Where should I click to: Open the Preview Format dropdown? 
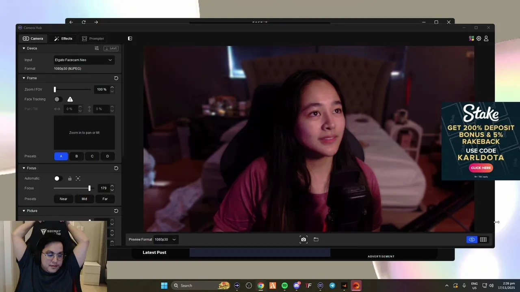point(165,239)
